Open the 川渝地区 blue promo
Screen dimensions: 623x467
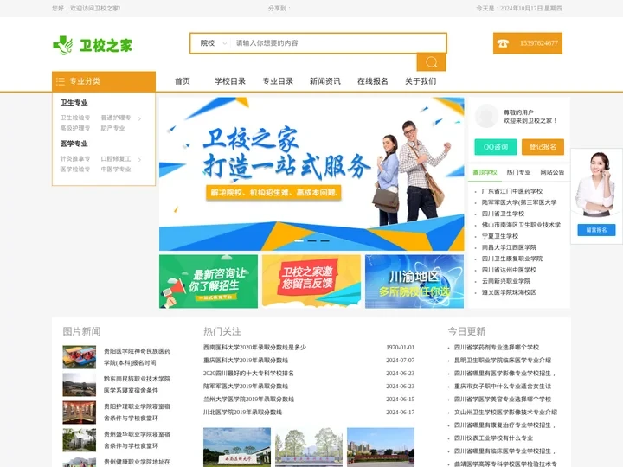414,282
